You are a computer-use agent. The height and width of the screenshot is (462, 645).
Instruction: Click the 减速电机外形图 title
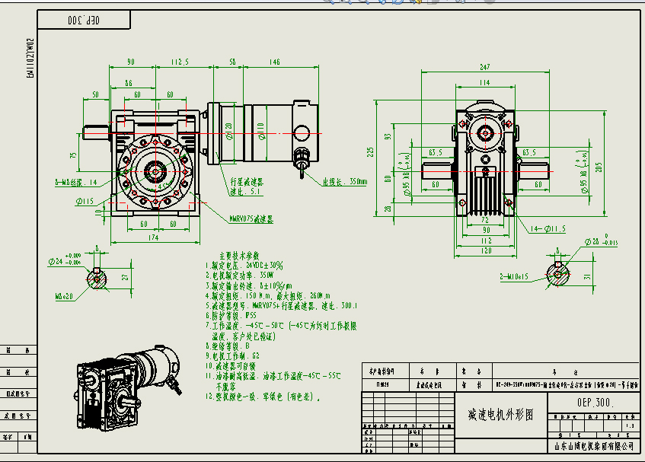click(x=500, y=415)
